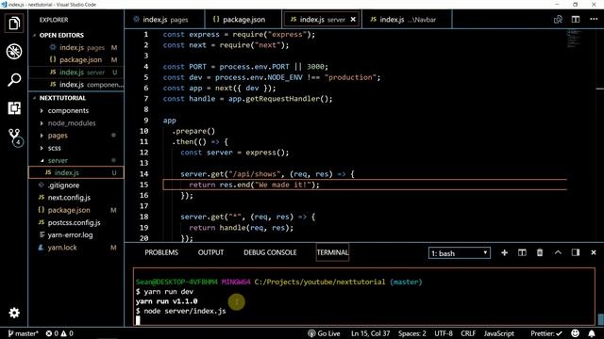Screen dimensions: 604x339
Task: Open yarn.lock file
Action: (76, 248)
